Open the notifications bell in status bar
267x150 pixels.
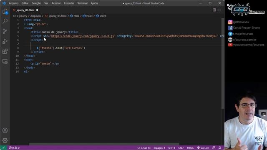point(220,148)
